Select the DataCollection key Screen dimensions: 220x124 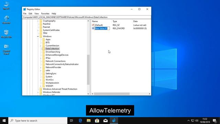[52, 49]
